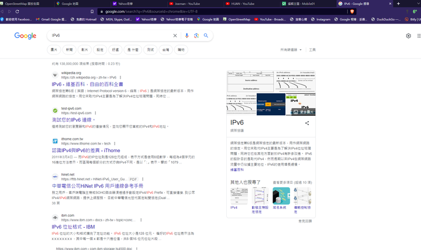
Task: Reload the page using the refresh icon
Action: pos(17,12)
